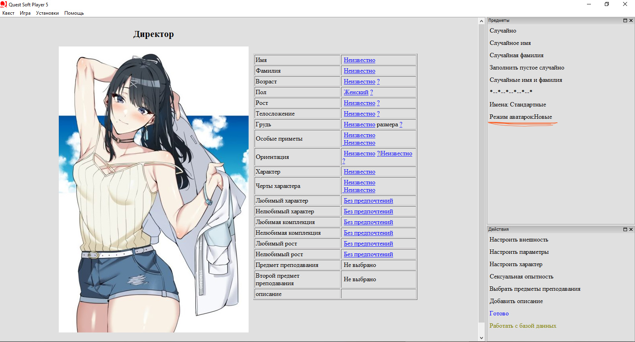
Task: Click Без предпочтений for Любимая комплекция
Action: click(x=369, y=222)
